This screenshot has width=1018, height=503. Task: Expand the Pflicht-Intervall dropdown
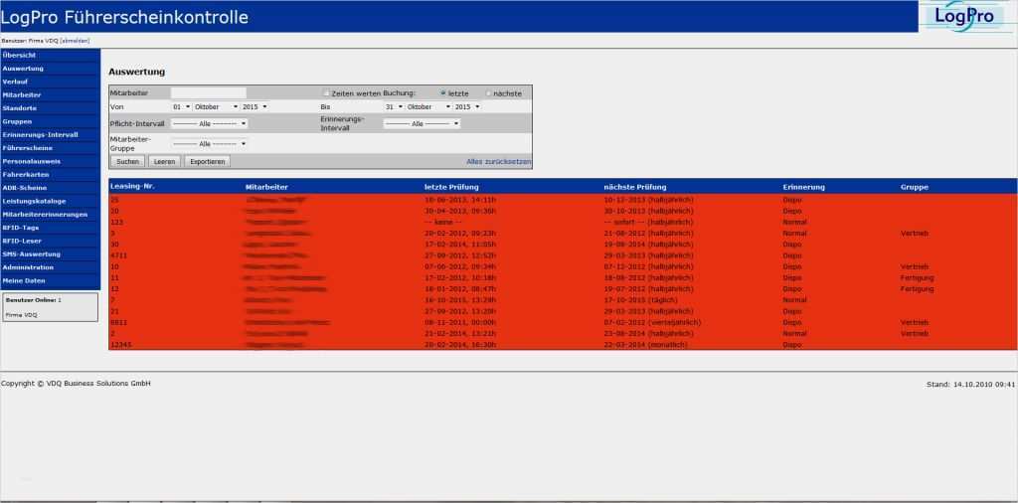209,124
